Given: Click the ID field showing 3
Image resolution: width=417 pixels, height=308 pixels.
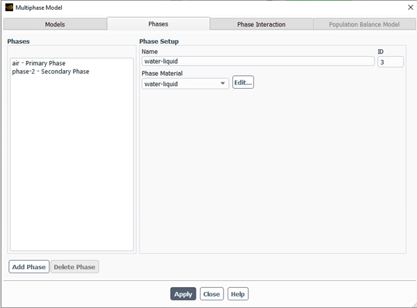Looking at the screenshot, I should 391,62.
